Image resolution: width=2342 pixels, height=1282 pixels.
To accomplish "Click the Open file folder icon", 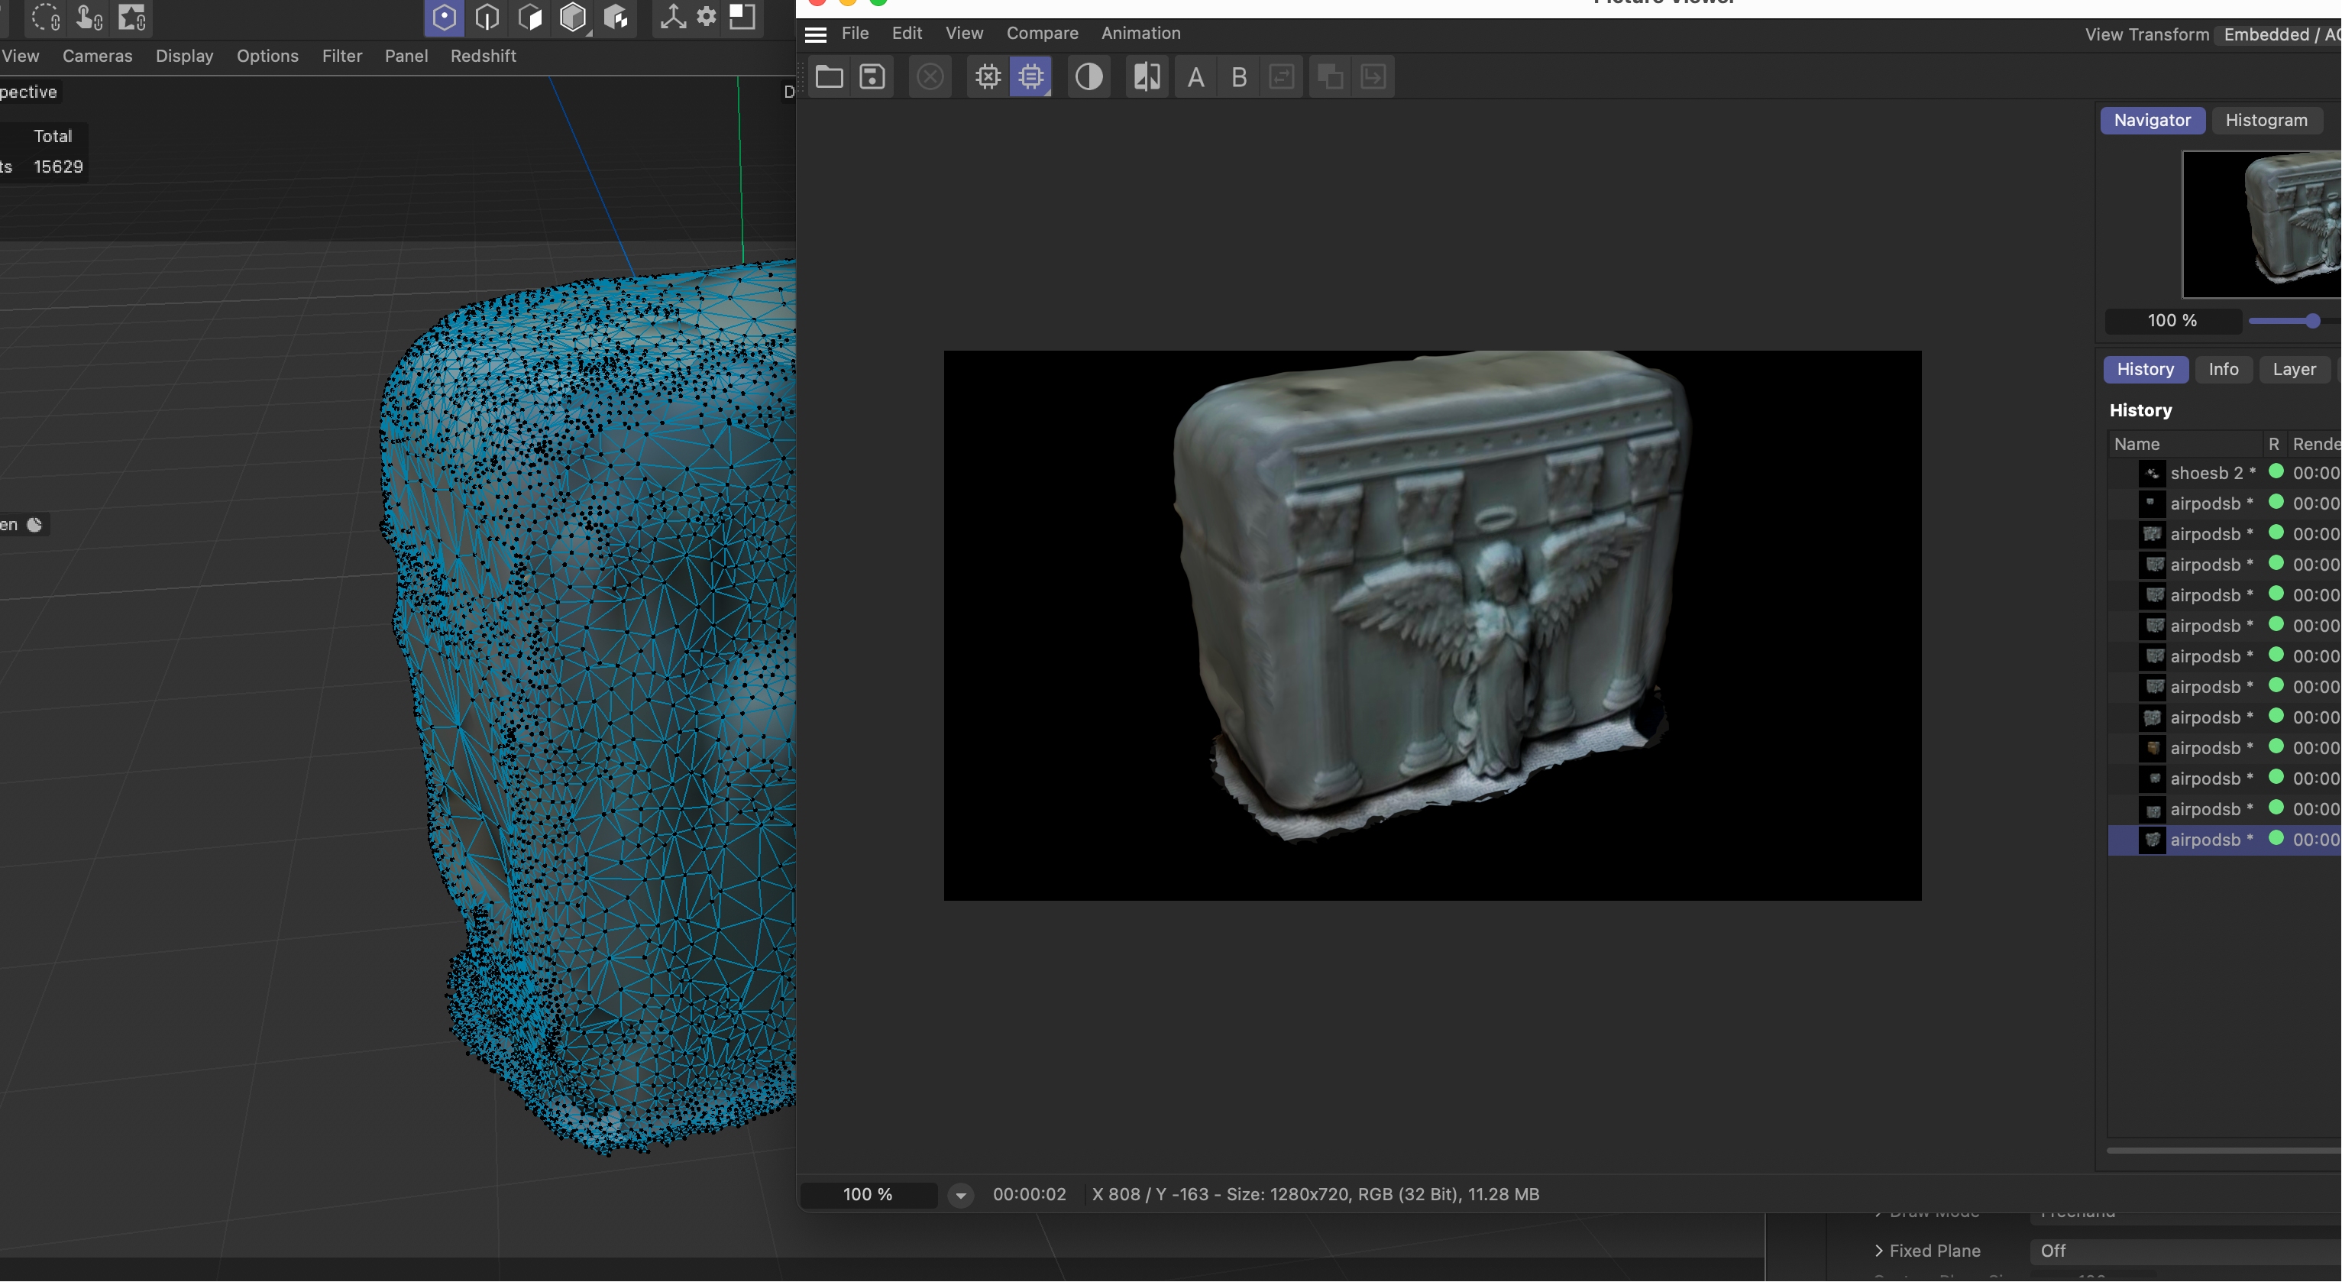I will coord(828,76).
